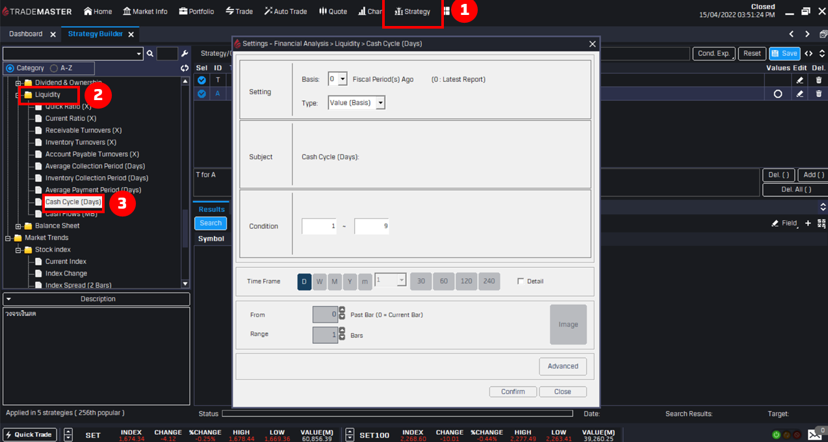Edit condition T with the pencil icon

(800, 80)
